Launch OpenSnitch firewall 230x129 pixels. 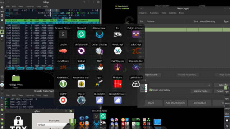[x=136, y=84]
